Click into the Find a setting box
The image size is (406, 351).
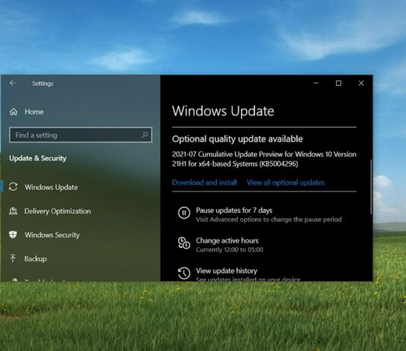tap(81, 134)
